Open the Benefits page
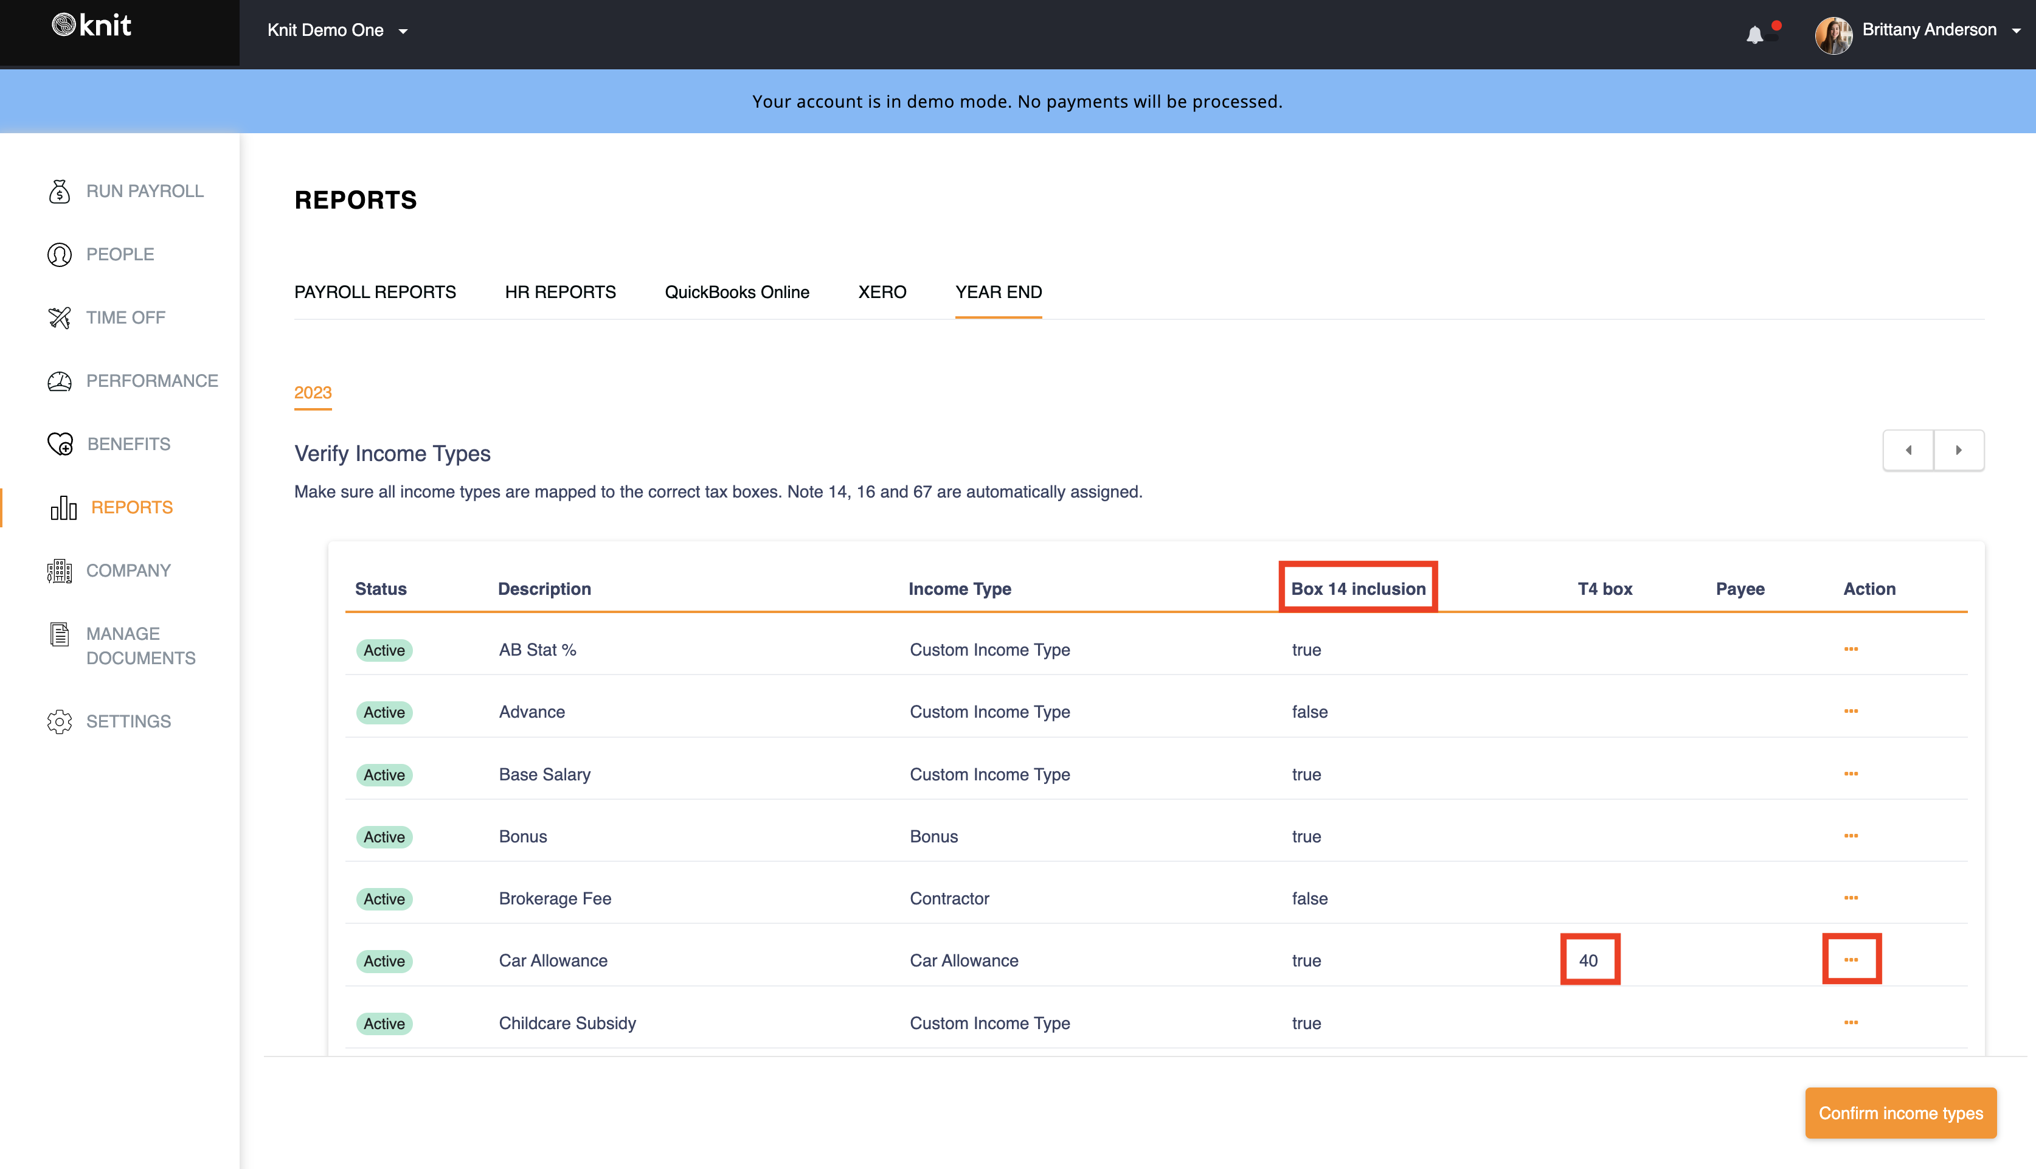The image size is (2036, 1169). (129, 444)
